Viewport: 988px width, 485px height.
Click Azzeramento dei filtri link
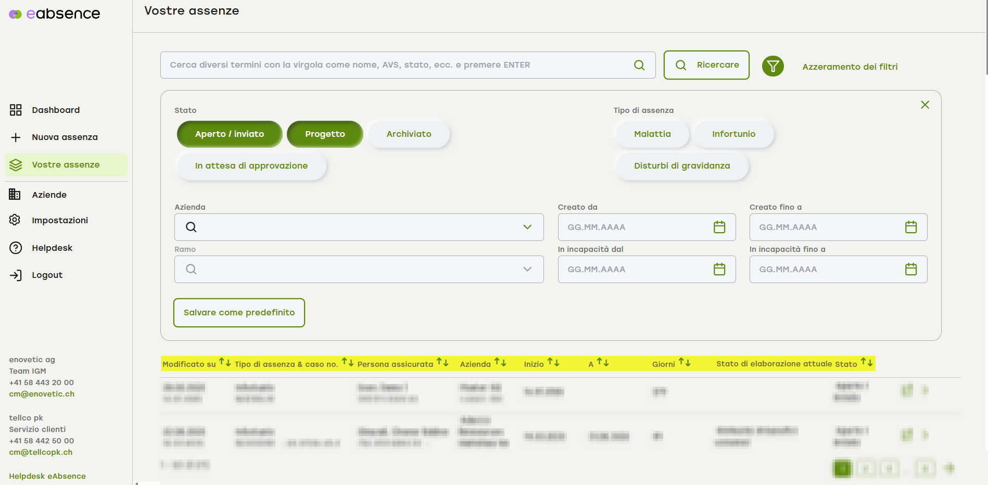tap(850, 67)
